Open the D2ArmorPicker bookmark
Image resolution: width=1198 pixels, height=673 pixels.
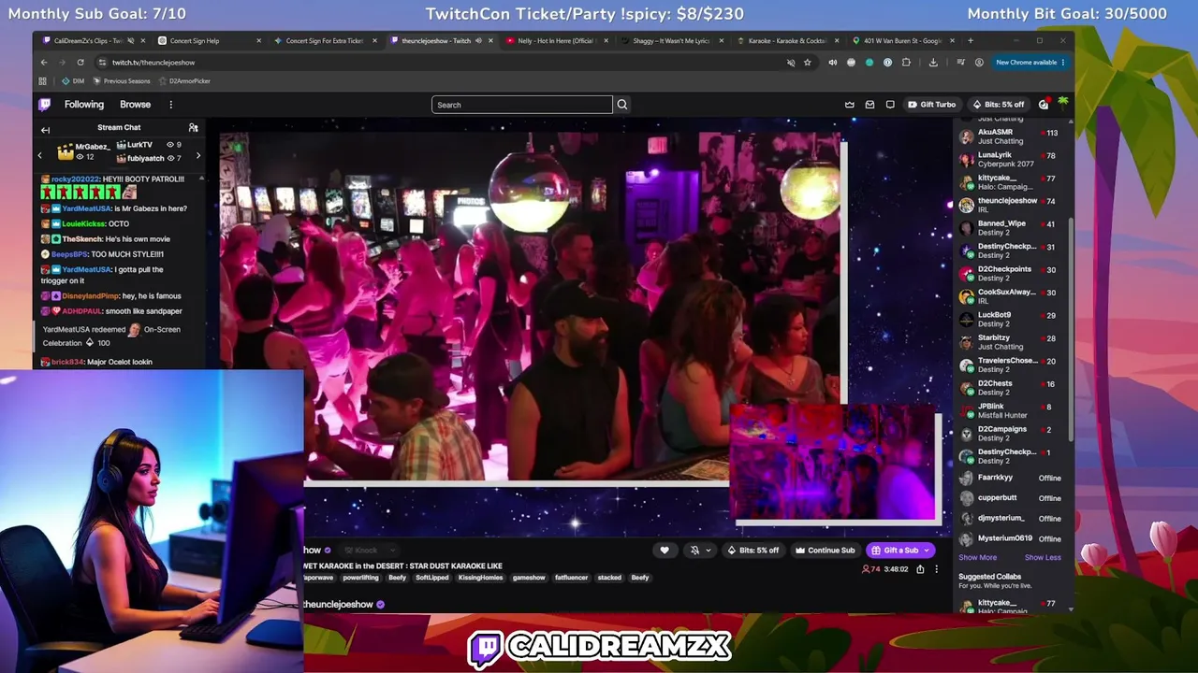[x=184, y=81]
